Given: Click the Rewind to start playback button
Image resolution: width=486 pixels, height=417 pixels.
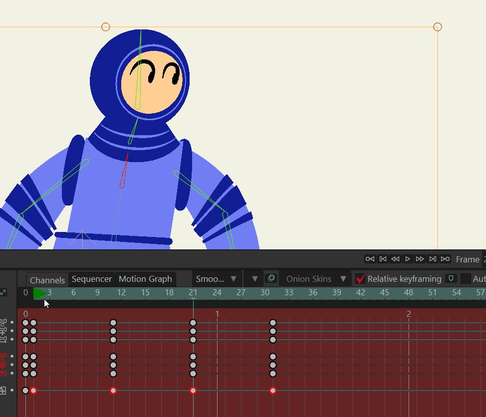Looking at the screenshot, I should 370,259.
